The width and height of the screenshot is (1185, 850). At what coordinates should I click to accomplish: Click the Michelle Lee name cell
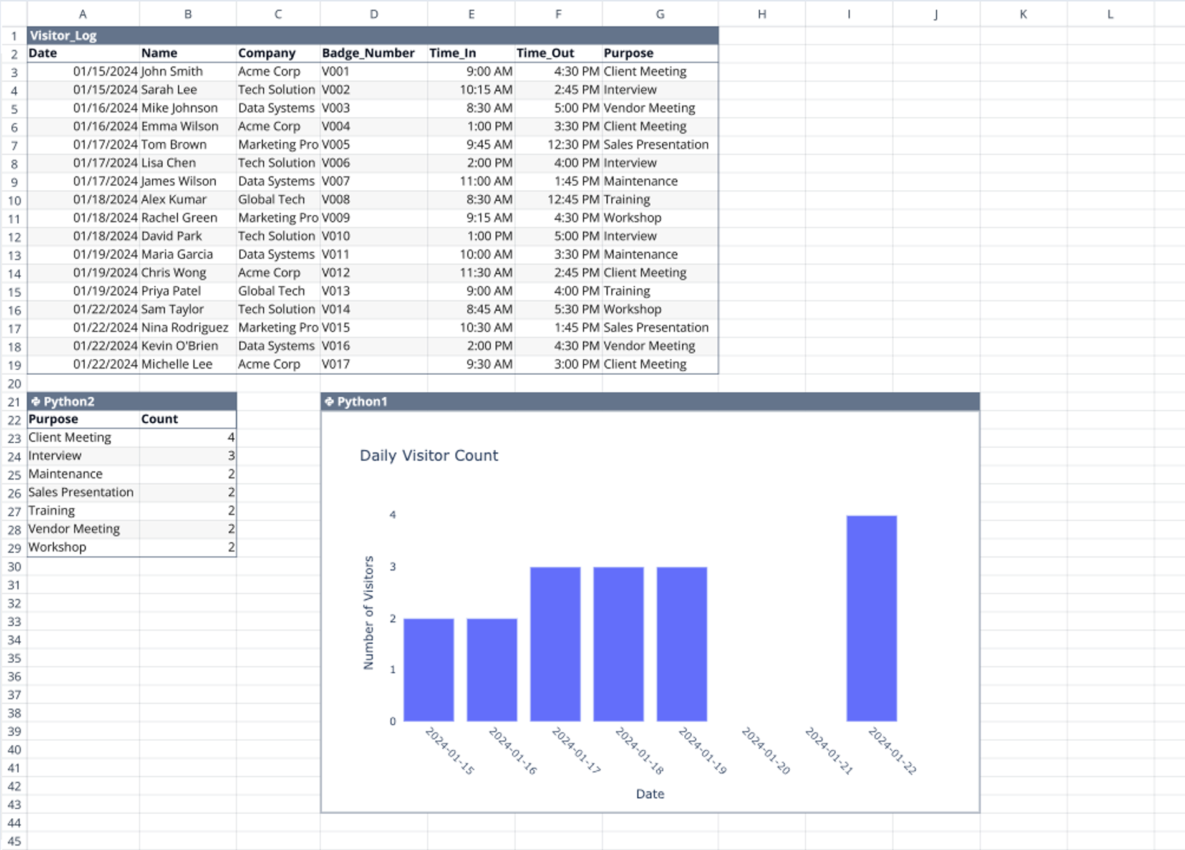[x=188, y=364]
